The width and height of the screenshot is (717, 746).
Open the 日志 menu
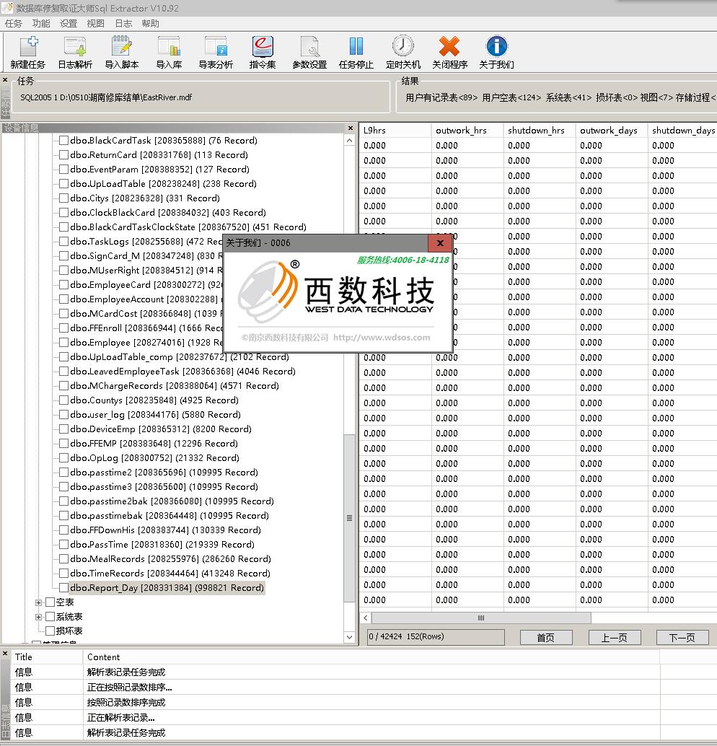pos(123,23)
